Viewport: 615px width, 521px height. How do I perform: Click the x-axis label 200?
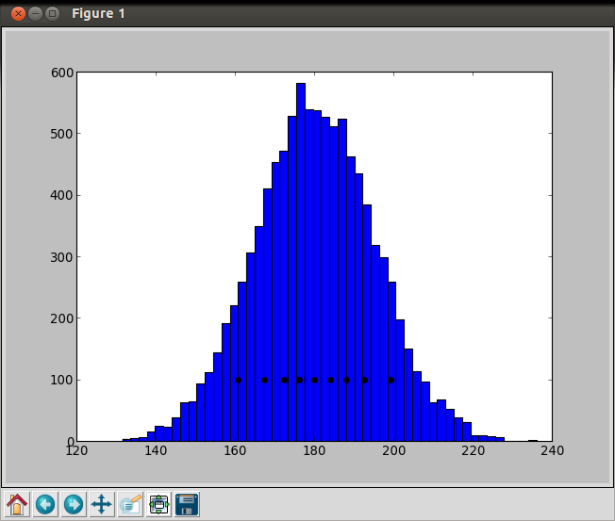click(x=393, y=451)
